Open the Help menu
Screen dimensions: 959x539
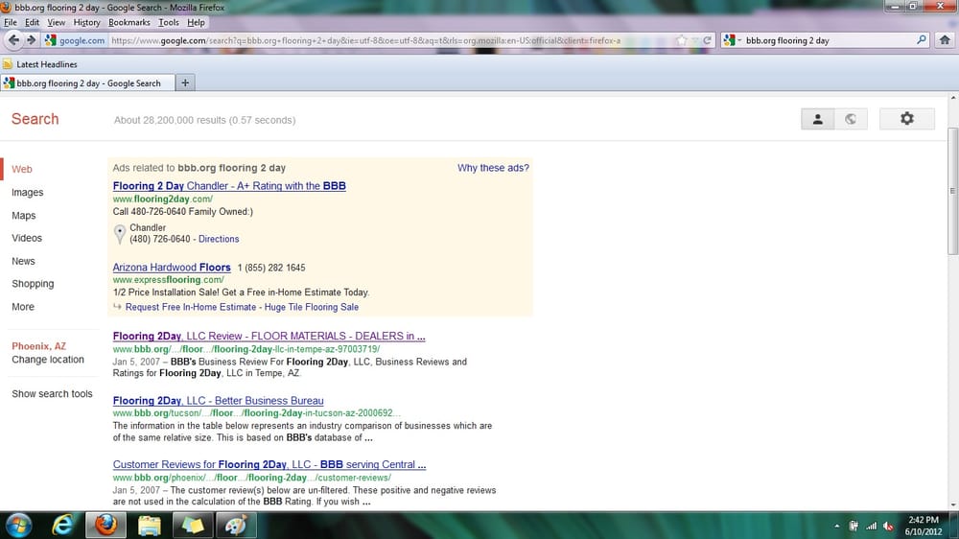click(x=196, y=23)
